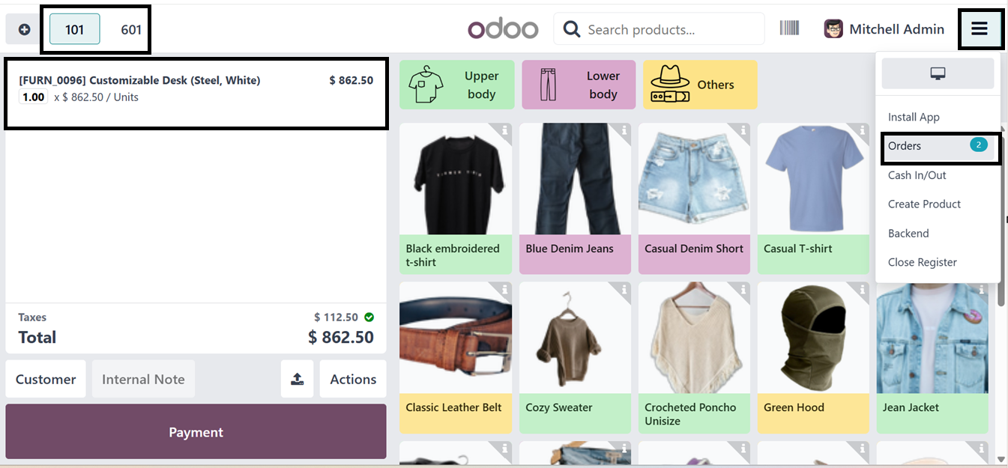Image resolution: width=1008 pixels, height=468 pixels.
Task: Open the Actions button
Action: tap(353, 379)
